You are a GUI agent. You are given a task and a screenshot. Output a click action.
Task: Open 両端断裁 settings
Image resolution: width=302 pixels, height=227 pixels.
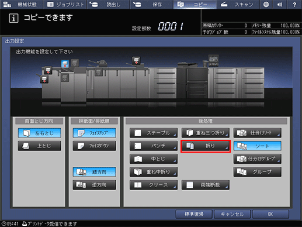(206, 185)
